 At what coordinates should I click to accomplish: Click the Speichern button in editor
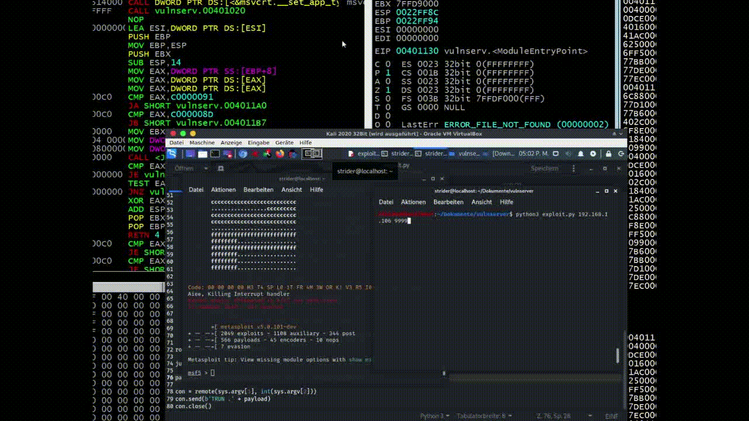pos(544,168)
